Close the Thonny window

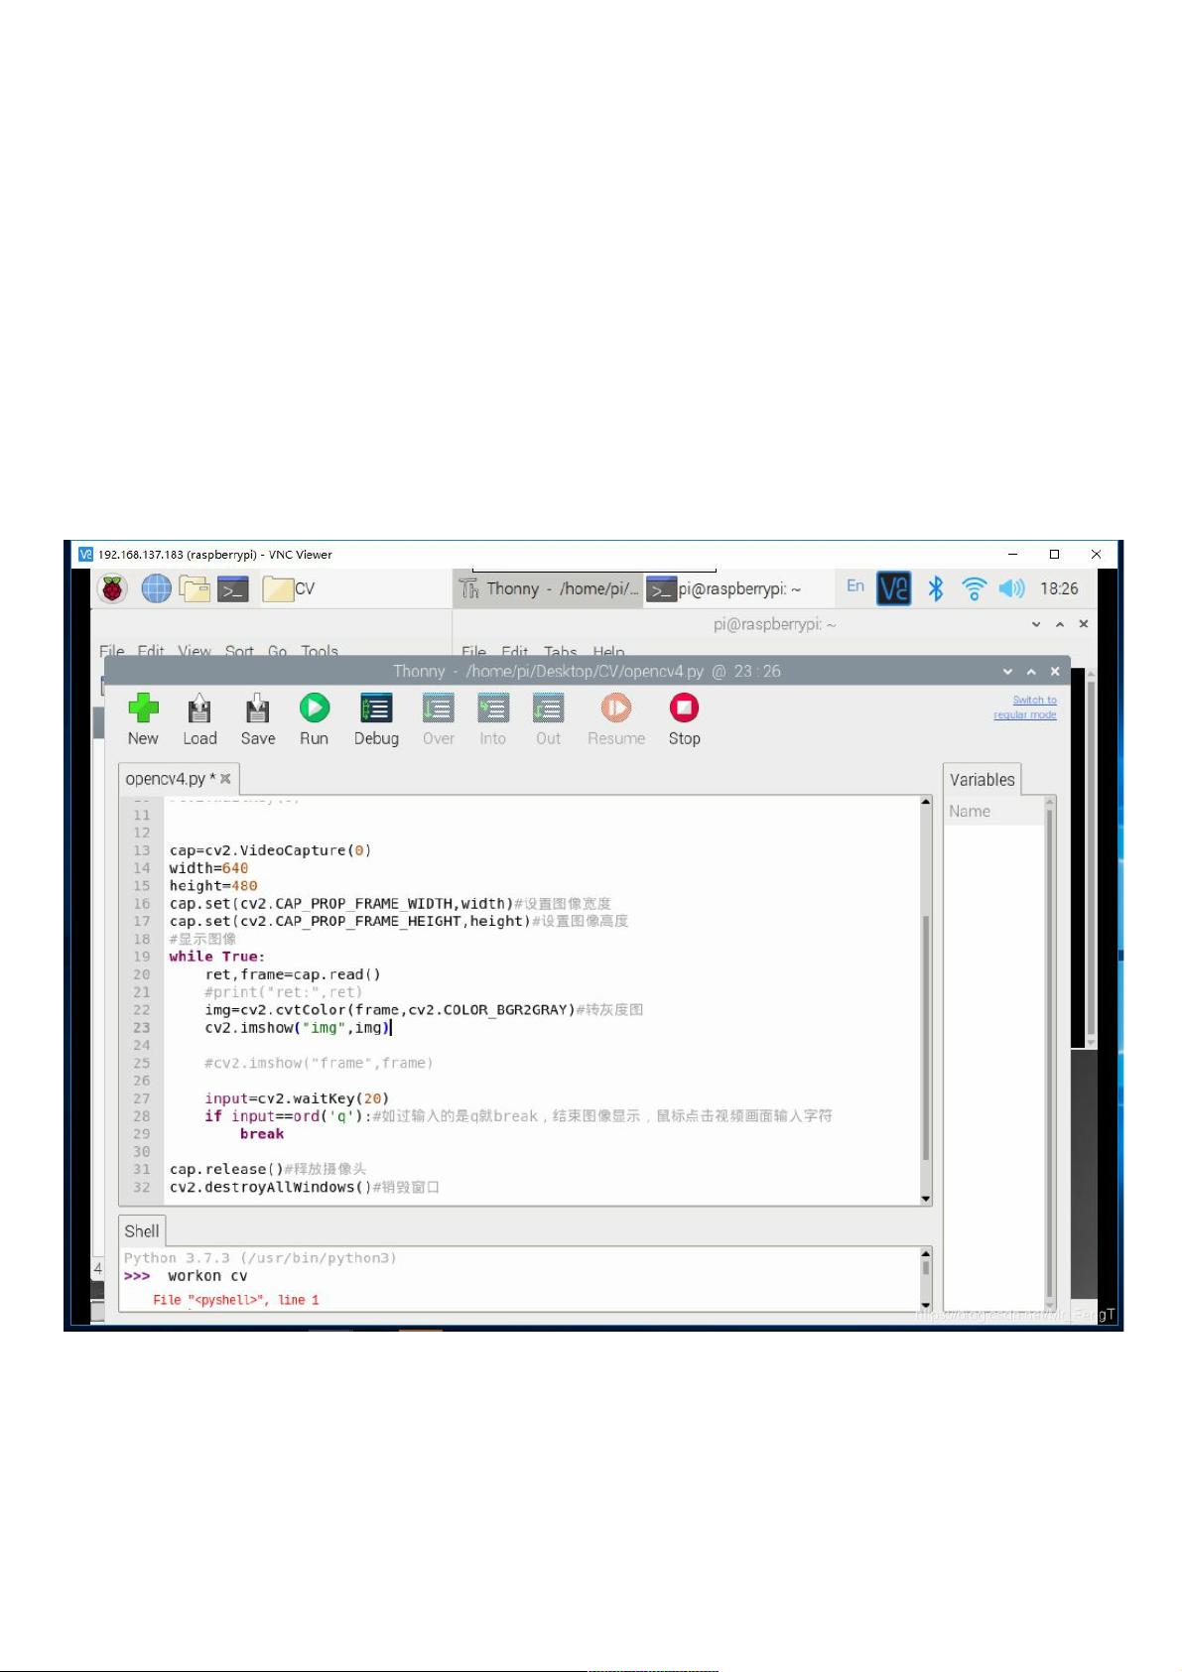pyautogui.click(x=1055, y=672)
